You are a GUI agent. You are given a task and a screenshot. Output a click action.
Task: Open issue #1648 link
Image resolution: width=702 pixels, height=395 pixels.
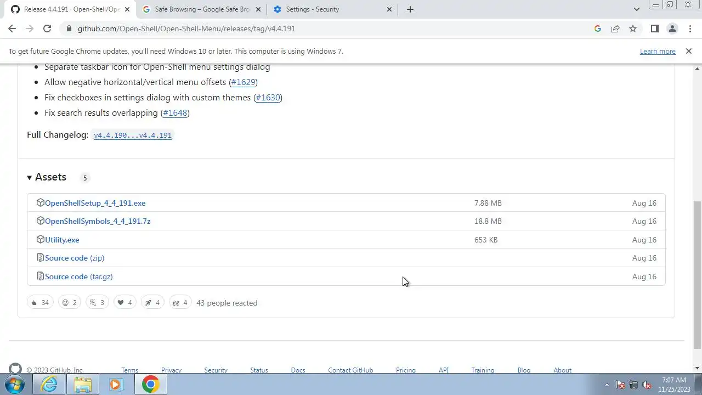pos(175,113)
